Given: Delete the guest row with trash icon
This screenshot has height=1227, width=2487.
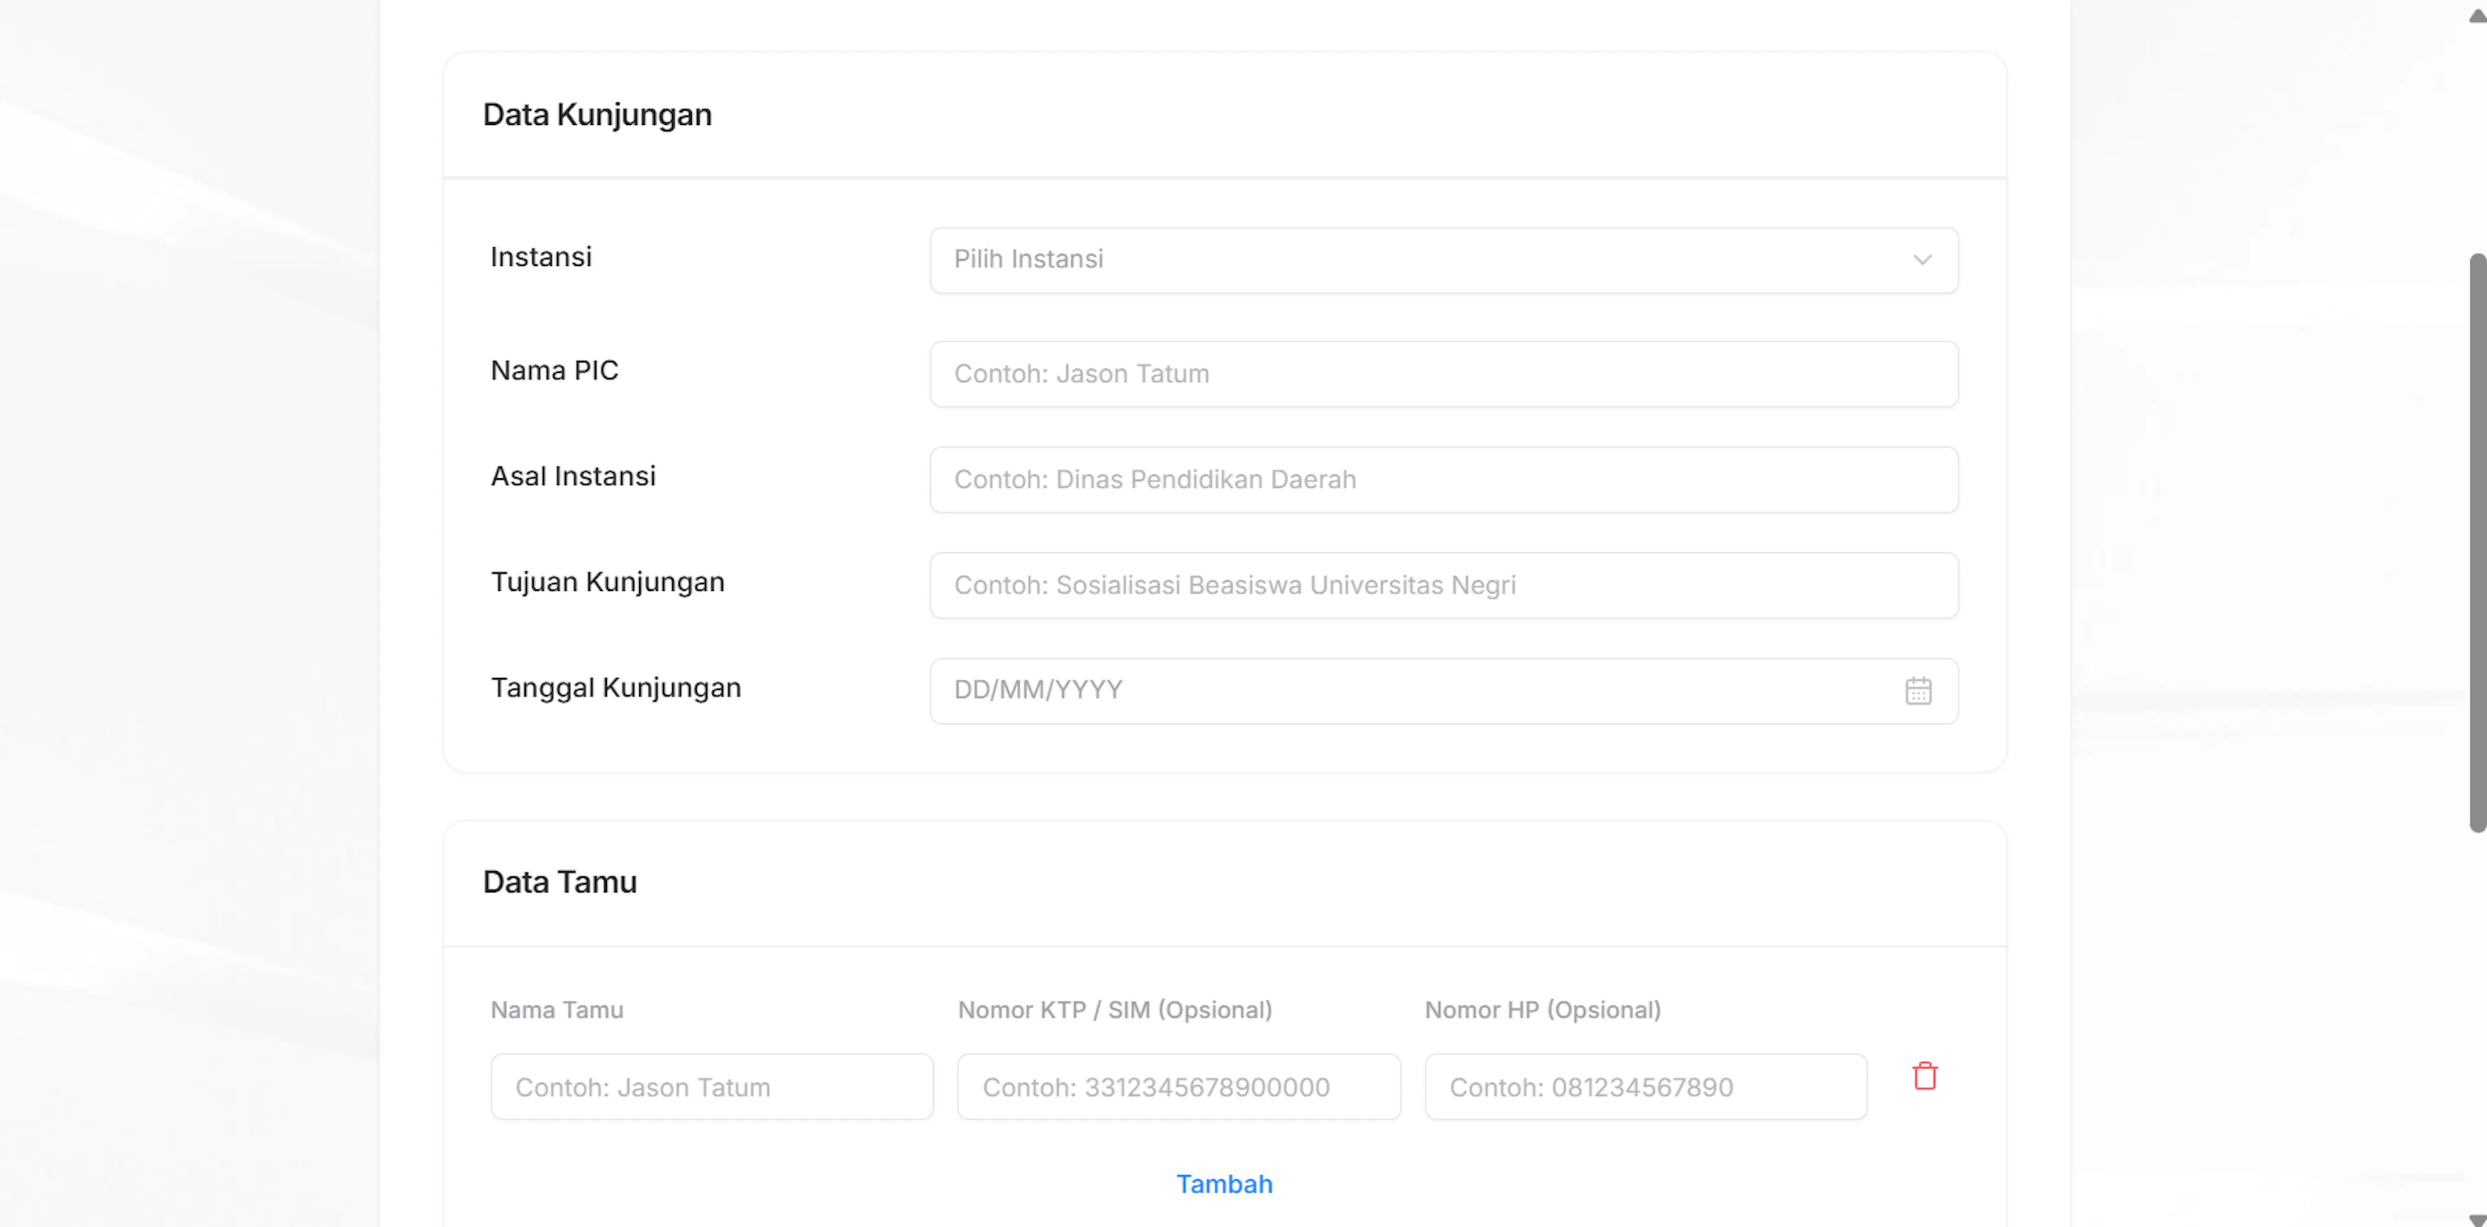Looking at the screenshot, I should [1925, 1076].
